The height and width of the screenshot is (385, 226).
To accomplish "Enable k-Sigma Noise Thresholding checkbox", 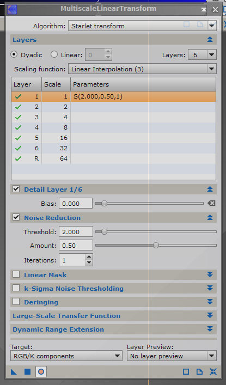I will pyautogui.click(x=16, y=288).
